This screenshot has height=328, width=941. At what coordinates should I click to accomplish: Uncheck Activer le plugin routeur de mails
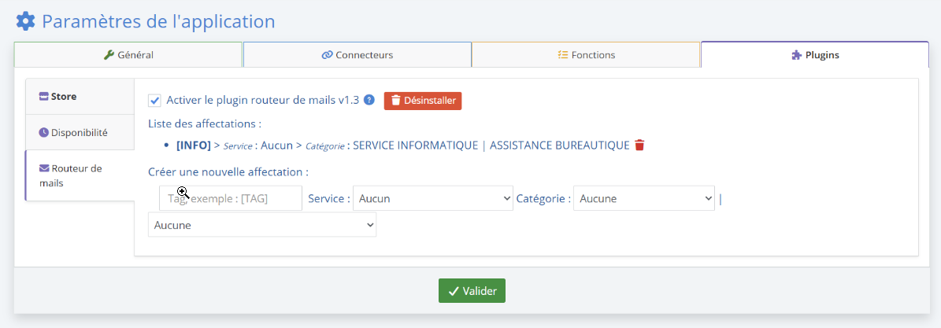(x=155, y=101)
